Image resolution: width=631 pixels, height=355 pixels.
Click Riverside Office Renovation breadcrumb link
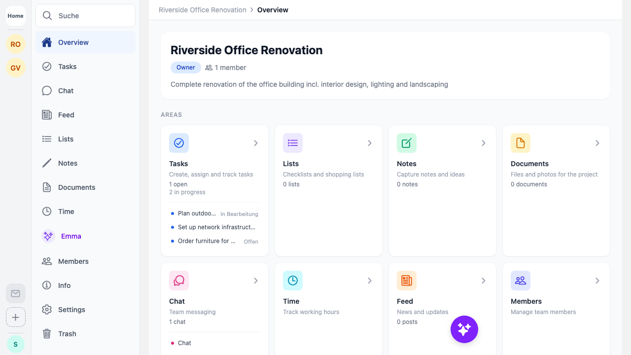click(x=202, y=10)
